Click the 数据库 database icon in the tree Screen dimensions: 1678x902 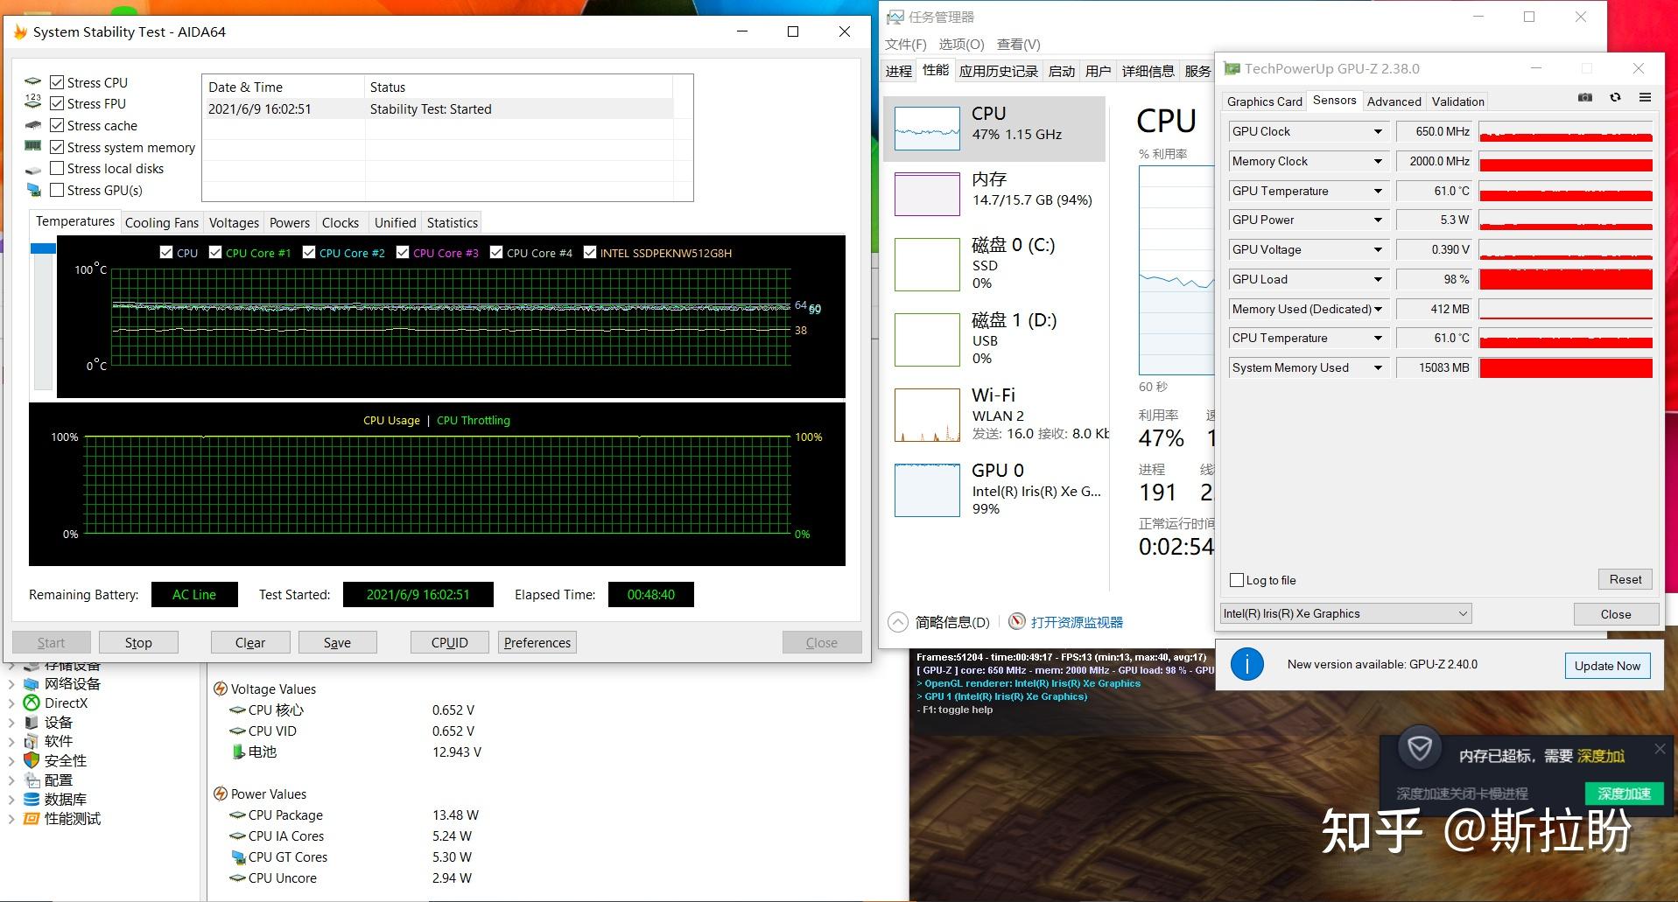pyautogui.click(x=32, y=799)
